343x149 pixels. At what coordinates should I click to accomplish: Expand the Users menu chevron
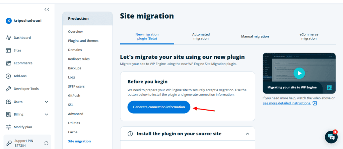click(46, 102)
